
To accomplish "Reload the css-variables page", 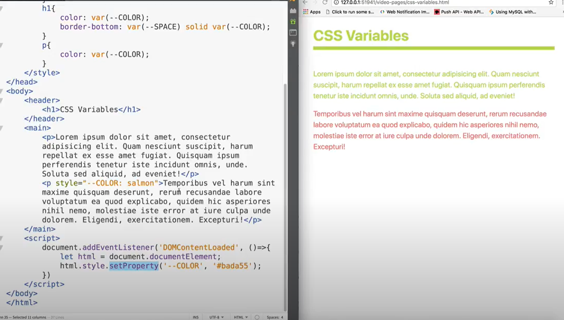I will tap(325, 2).
